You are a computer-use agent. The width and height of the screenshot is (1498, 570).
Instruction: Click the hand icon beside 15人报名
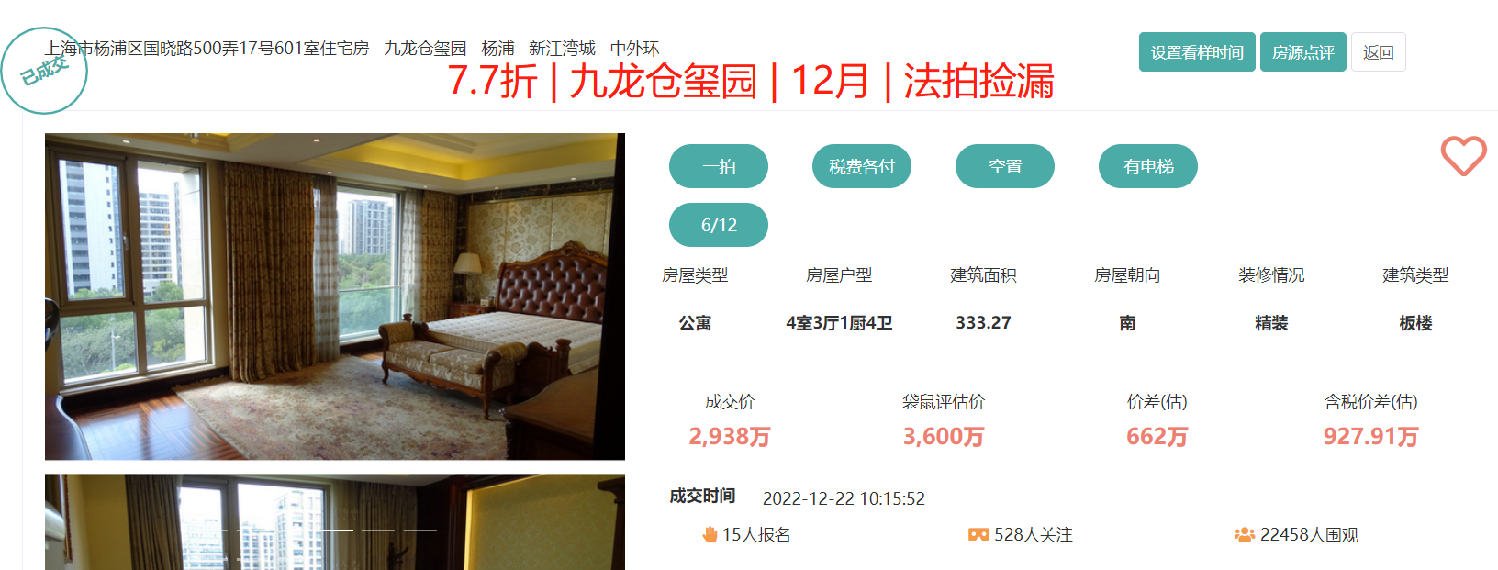click(x=710, y=534)
